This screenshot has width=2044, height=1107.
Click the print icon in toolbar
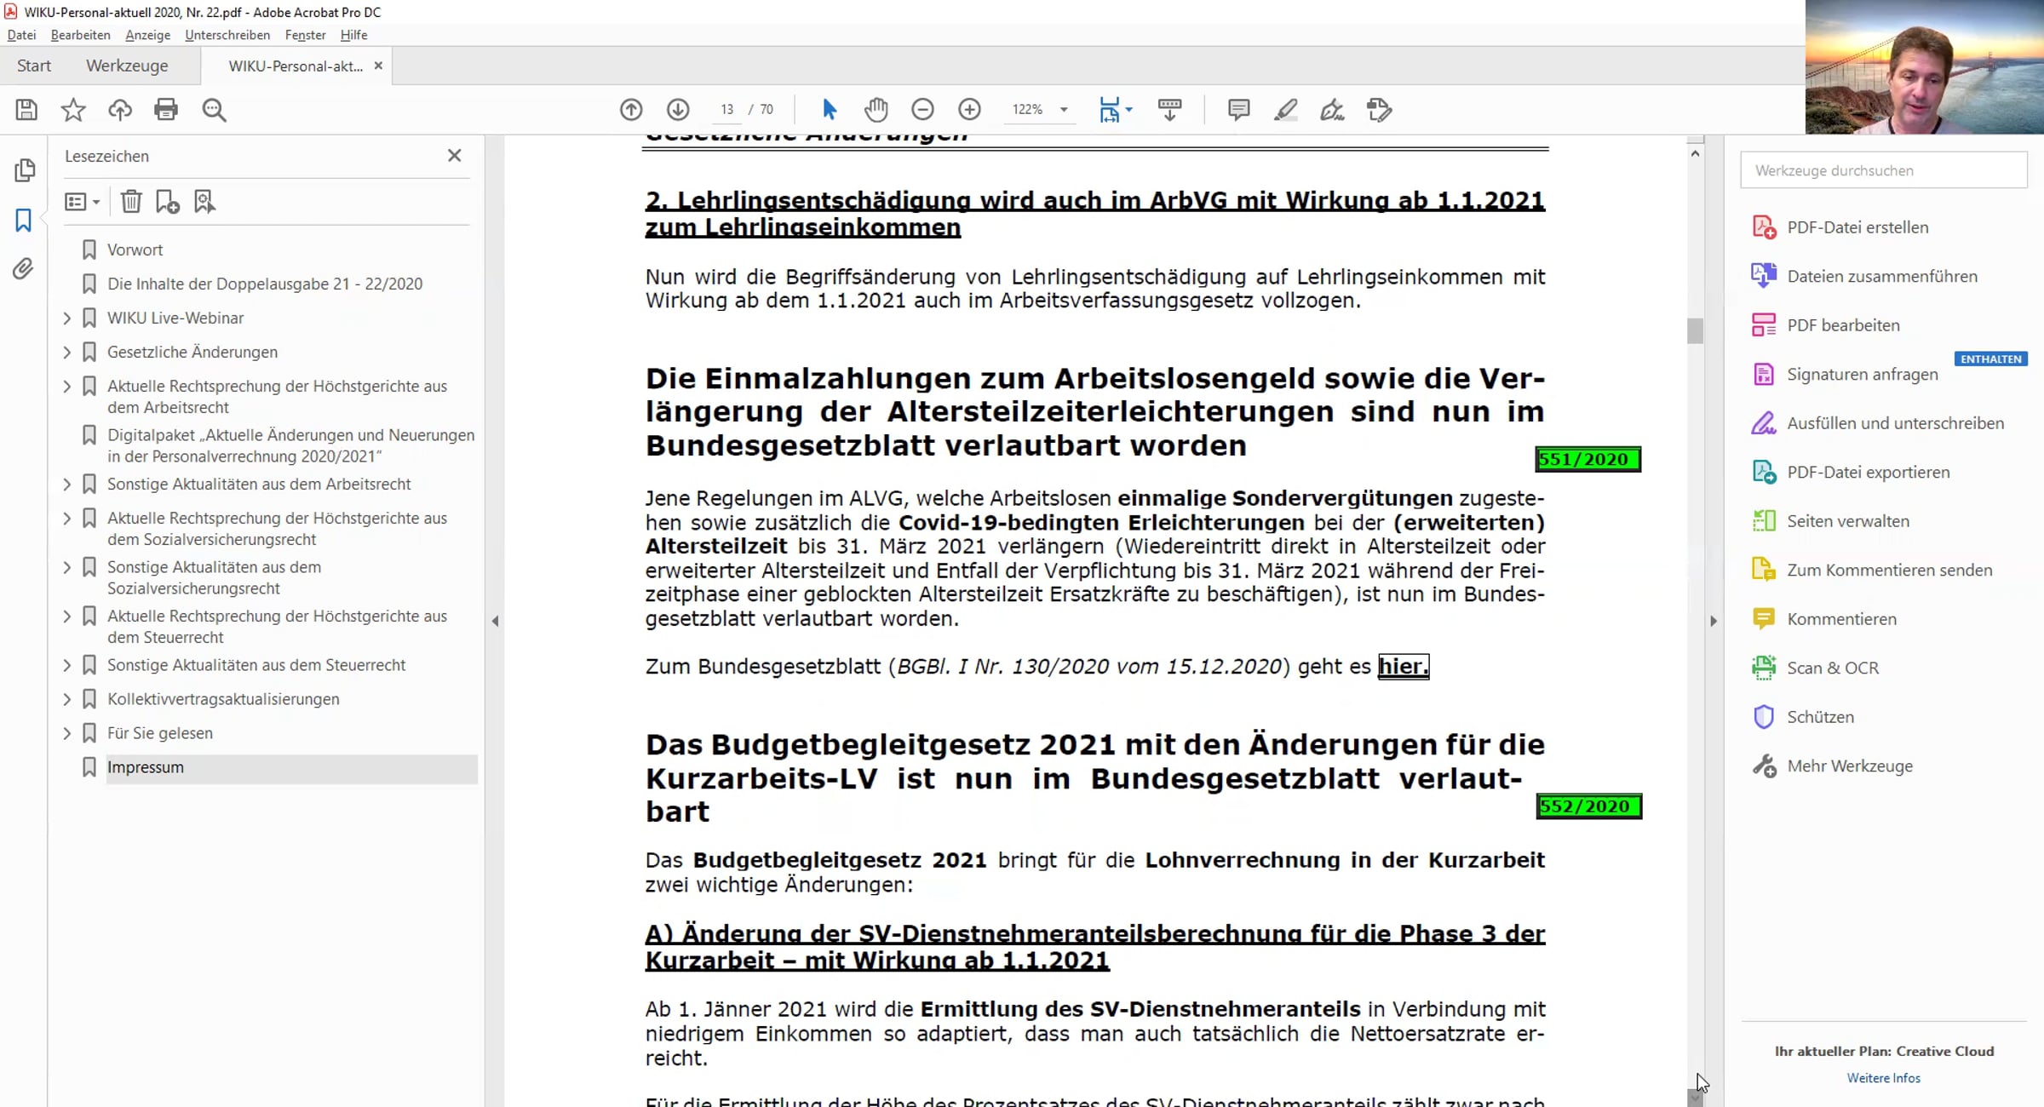(166, 110)
